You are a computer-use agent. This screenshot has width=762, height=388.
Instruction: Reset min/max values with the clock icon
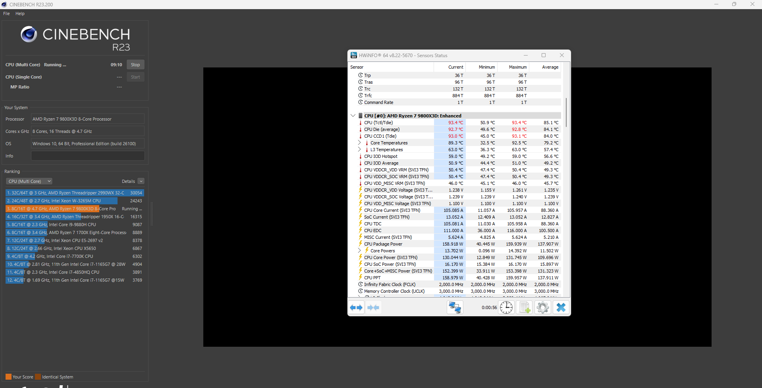(x=506, y=307)
